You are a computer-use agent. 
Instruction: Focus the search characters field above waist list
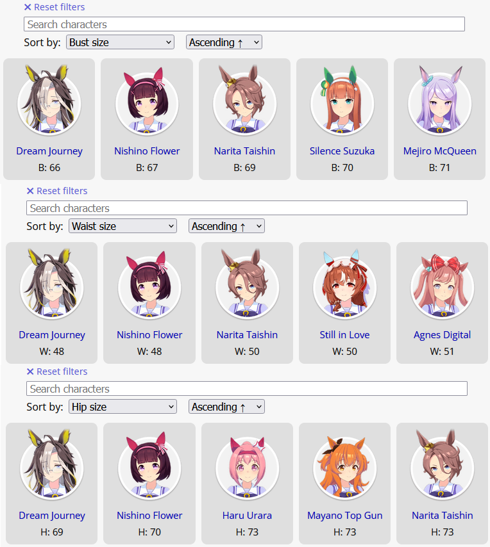[x=246, y=208]
